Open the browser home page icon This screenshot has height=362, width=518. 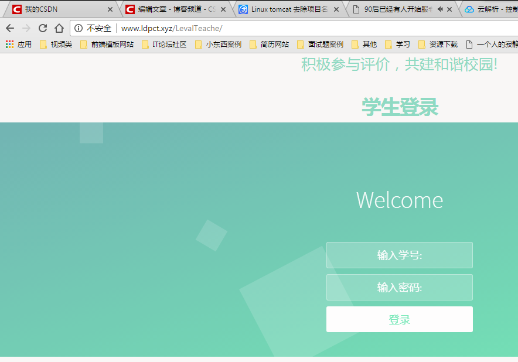tap(59, 28)
